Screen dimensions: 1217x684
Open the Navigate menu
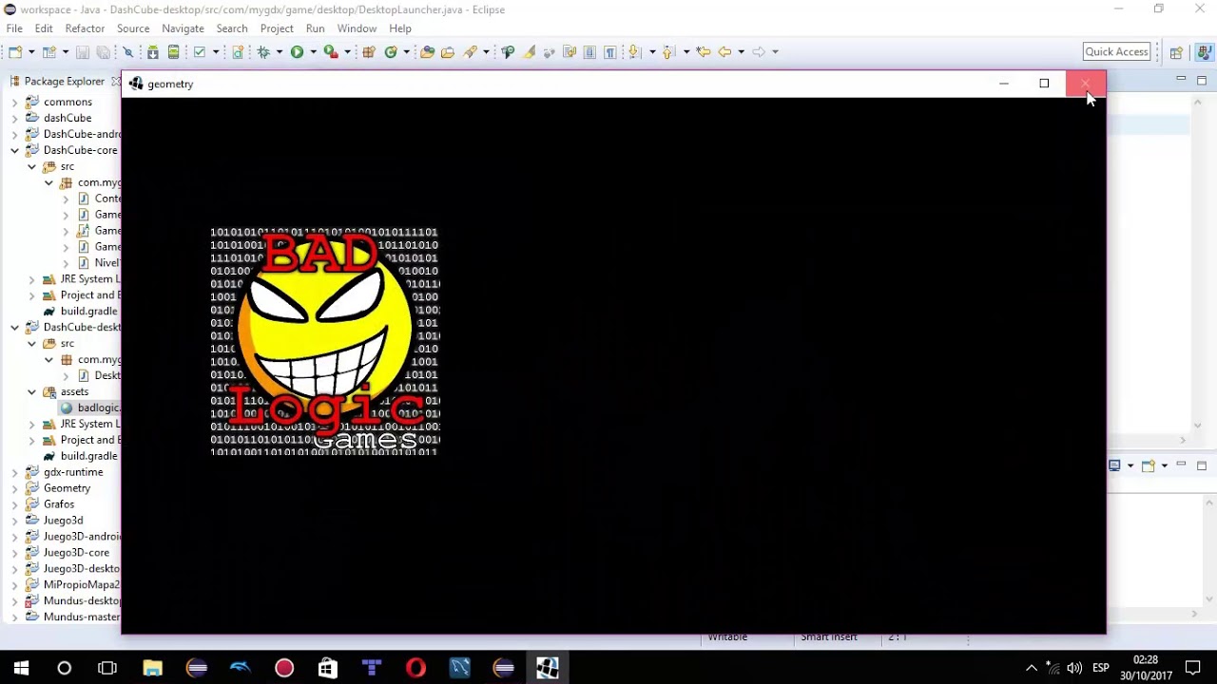pyautogui.click(x=183, y=28)
